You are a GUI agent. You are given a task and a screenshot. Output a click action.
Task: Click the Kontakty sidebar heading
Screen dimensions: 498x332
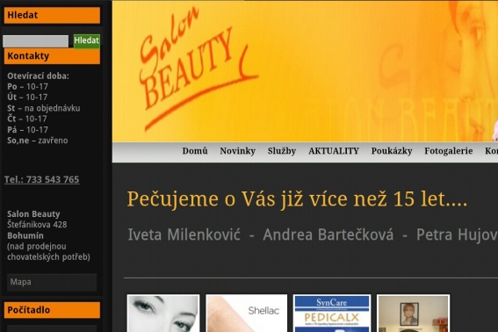52,56
